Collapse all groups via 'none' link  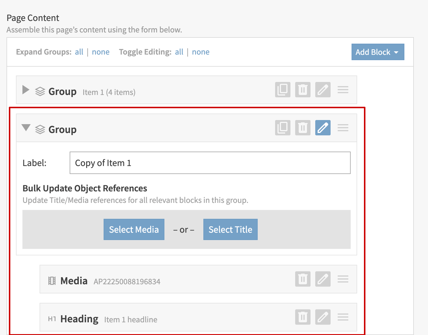tap(101, 52)
